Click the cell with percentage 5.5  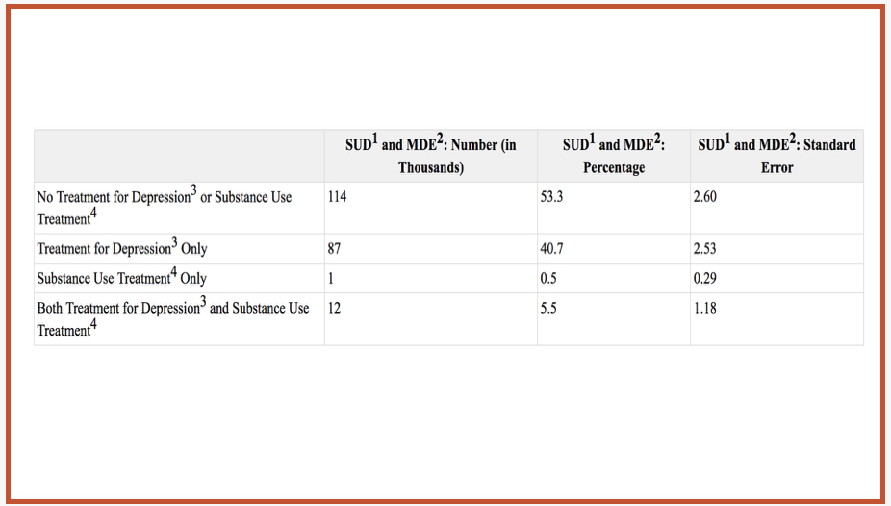point(614,319)
